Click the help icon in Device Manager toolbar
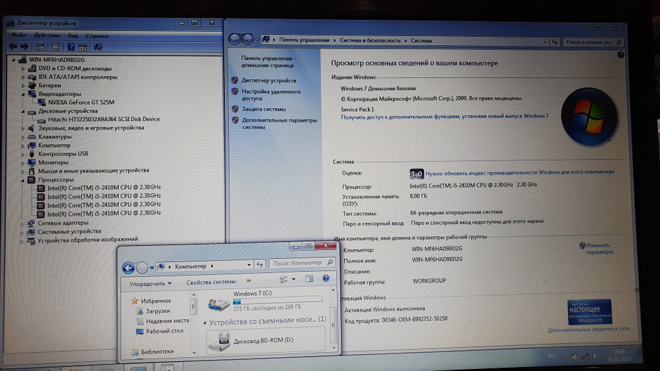Viewport: 660px width, 371px height. (x=71, y=47)
